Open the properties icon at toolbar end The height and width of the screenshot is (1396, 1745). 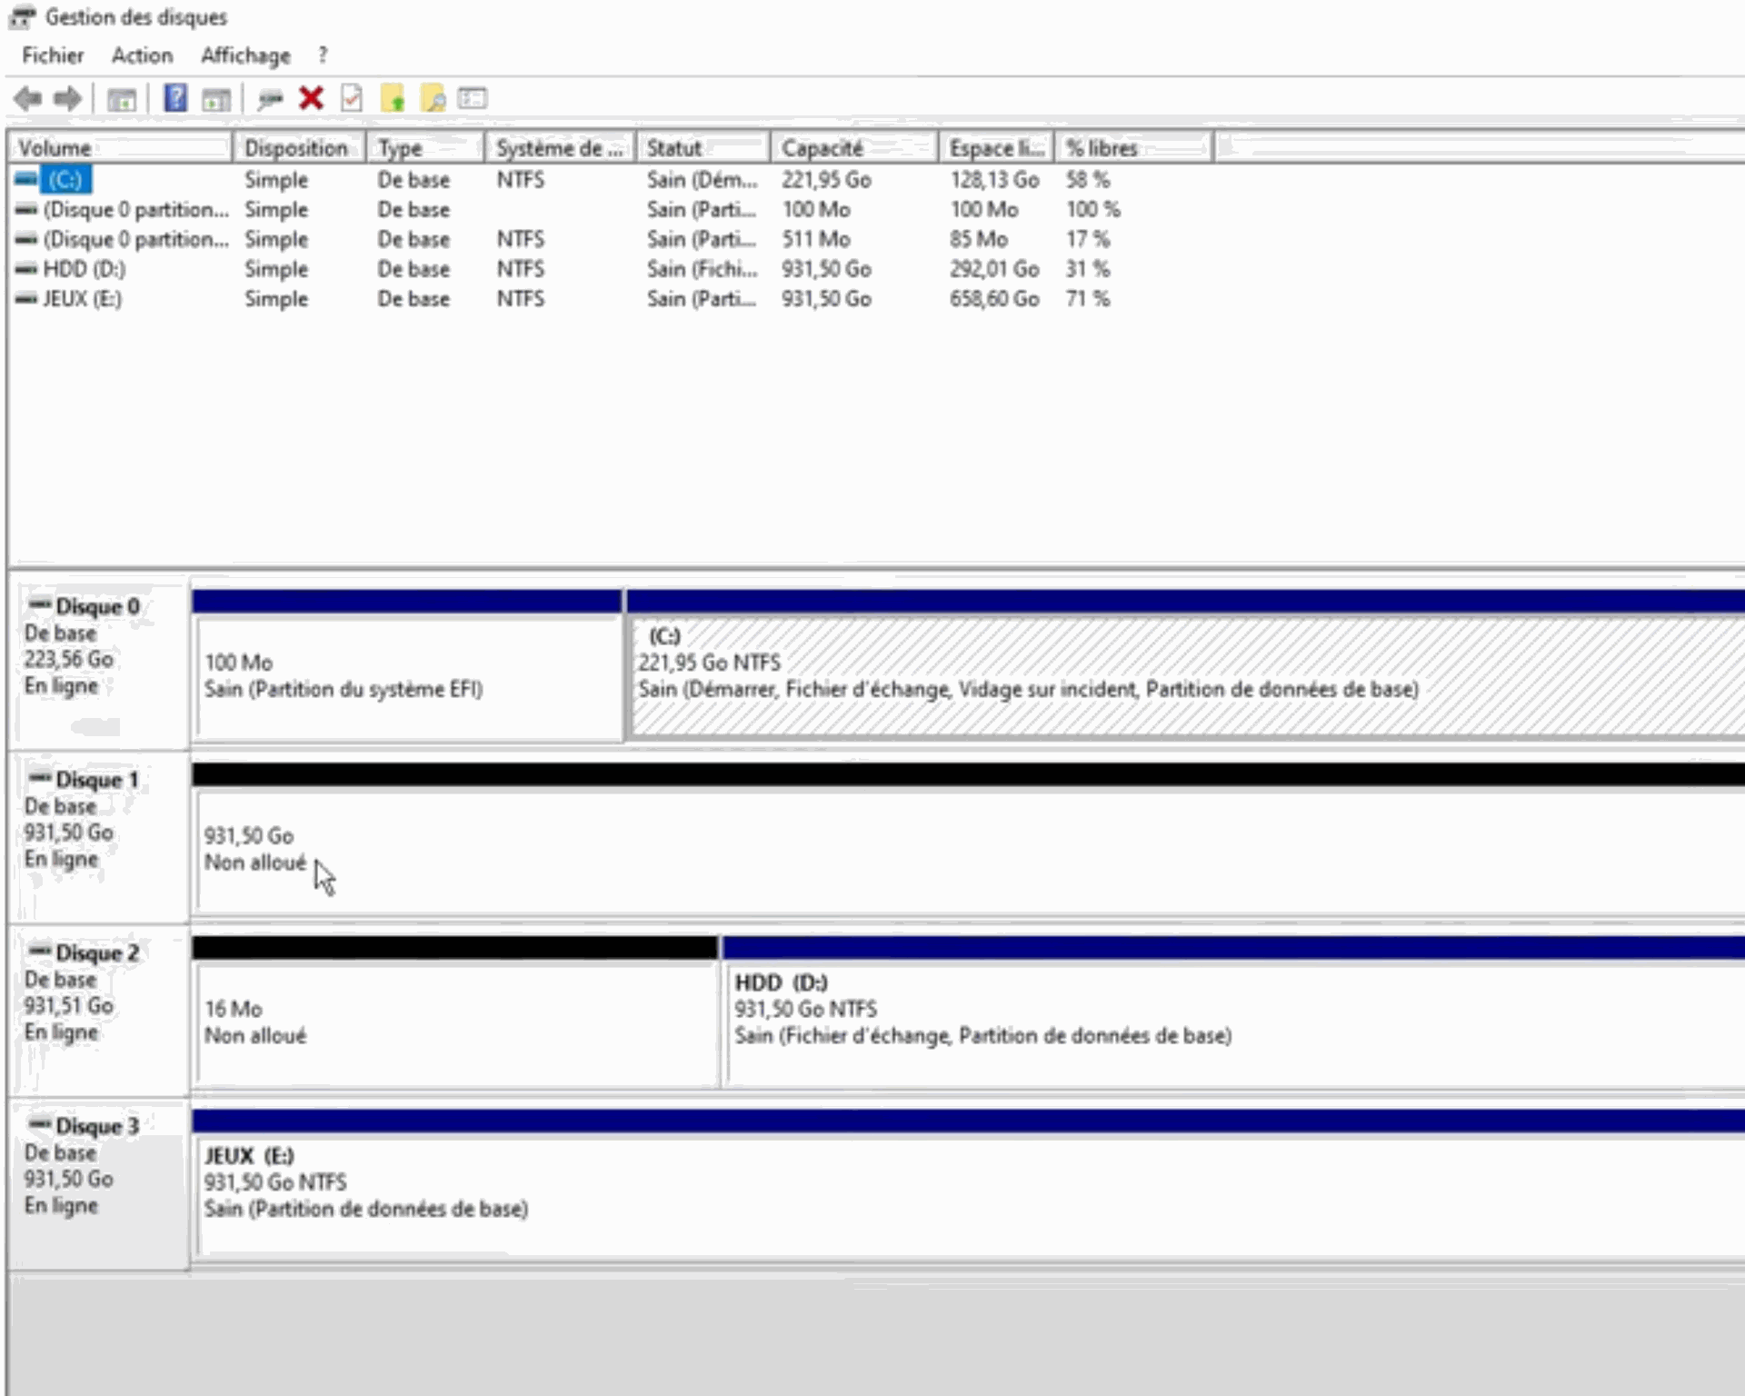(472, 98)
